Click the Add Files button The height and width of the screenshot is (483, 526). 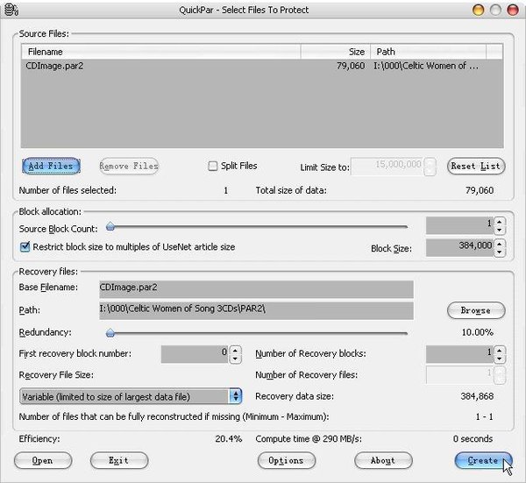(51, 166)
